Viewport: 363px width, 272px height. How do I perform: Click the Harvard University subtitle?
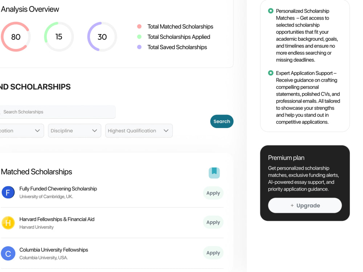coord(37,227)
